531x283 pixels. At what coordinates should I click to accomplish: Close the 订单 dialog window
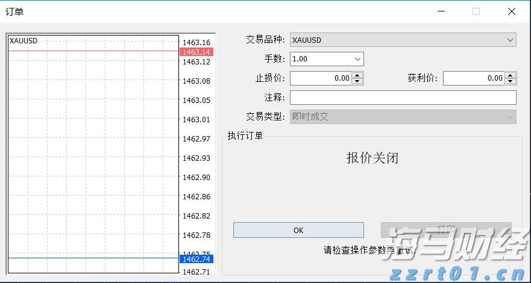pyautogui.click(x=512, y=11)
